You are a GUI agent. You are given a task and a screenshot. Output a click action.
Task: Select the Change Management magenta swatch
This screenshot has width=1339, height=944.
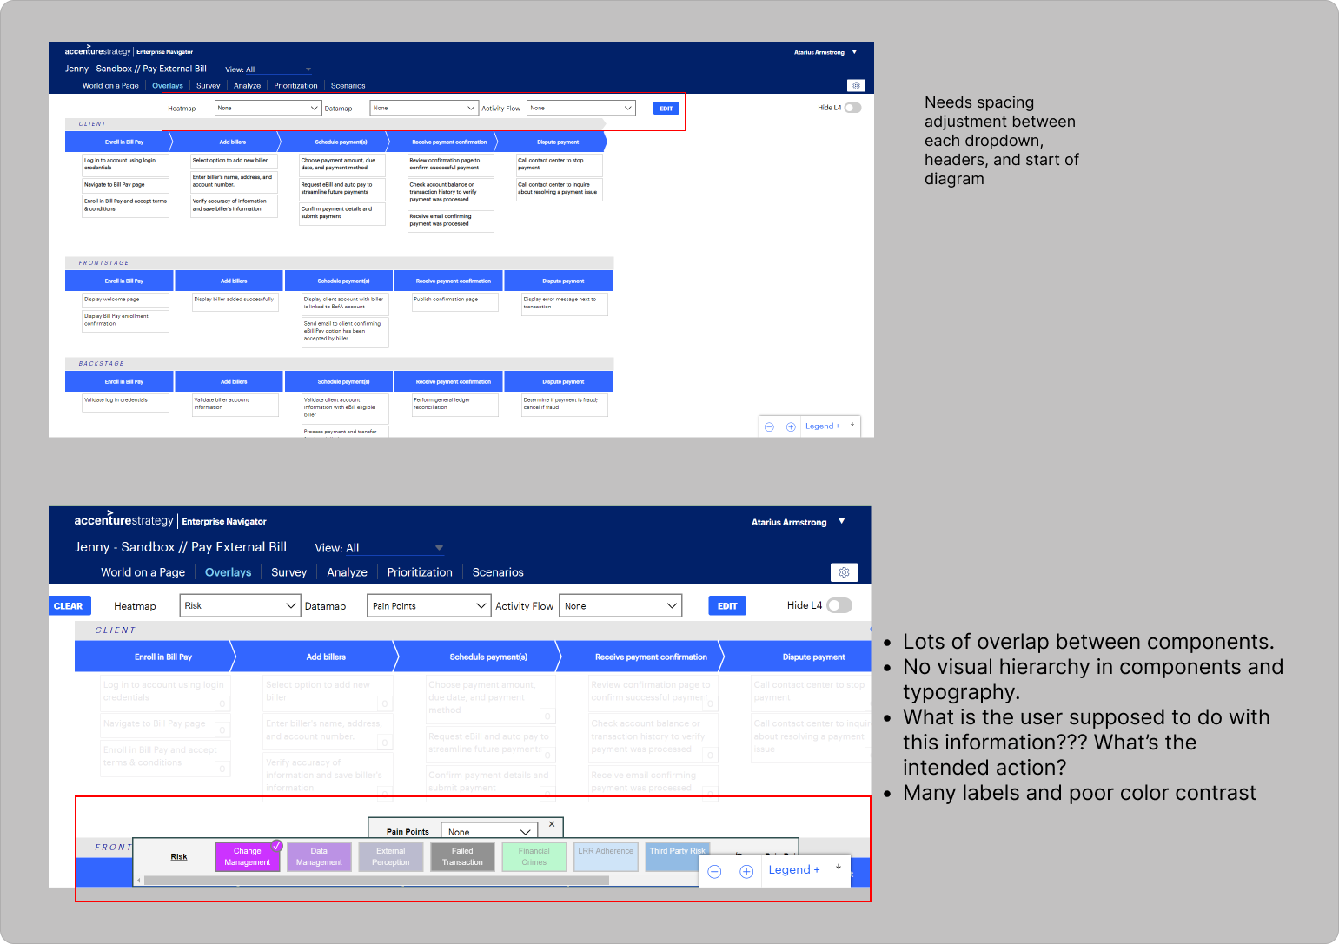(247, 857)
